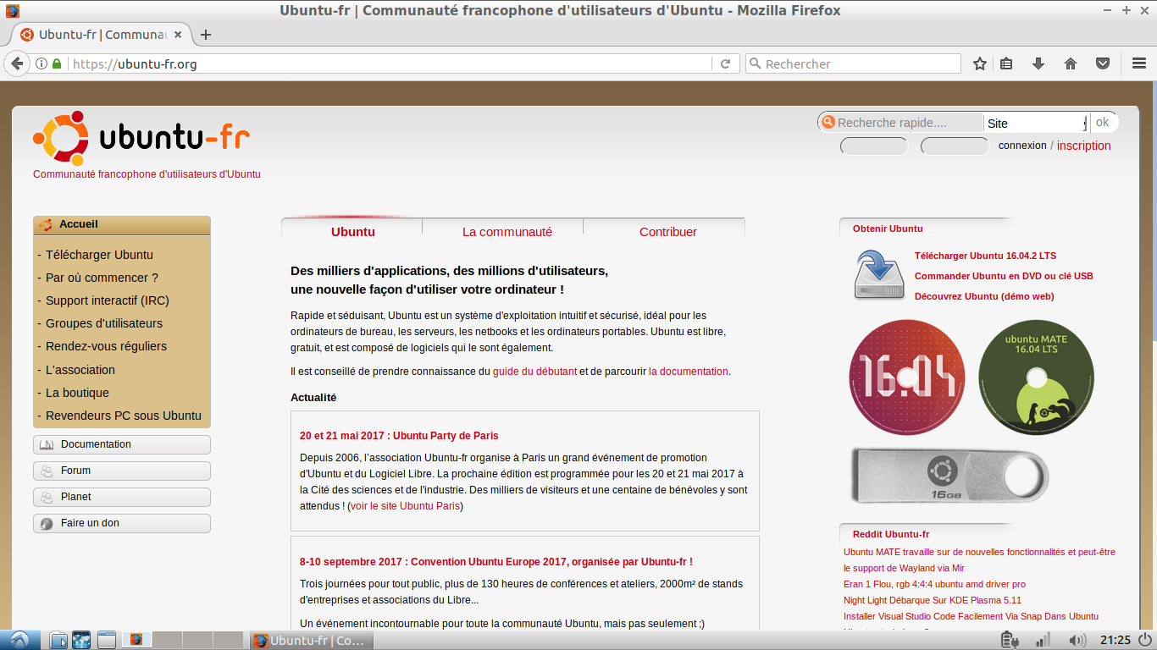Open L'association sidebar entry
1157x650 pixels.
80,370
